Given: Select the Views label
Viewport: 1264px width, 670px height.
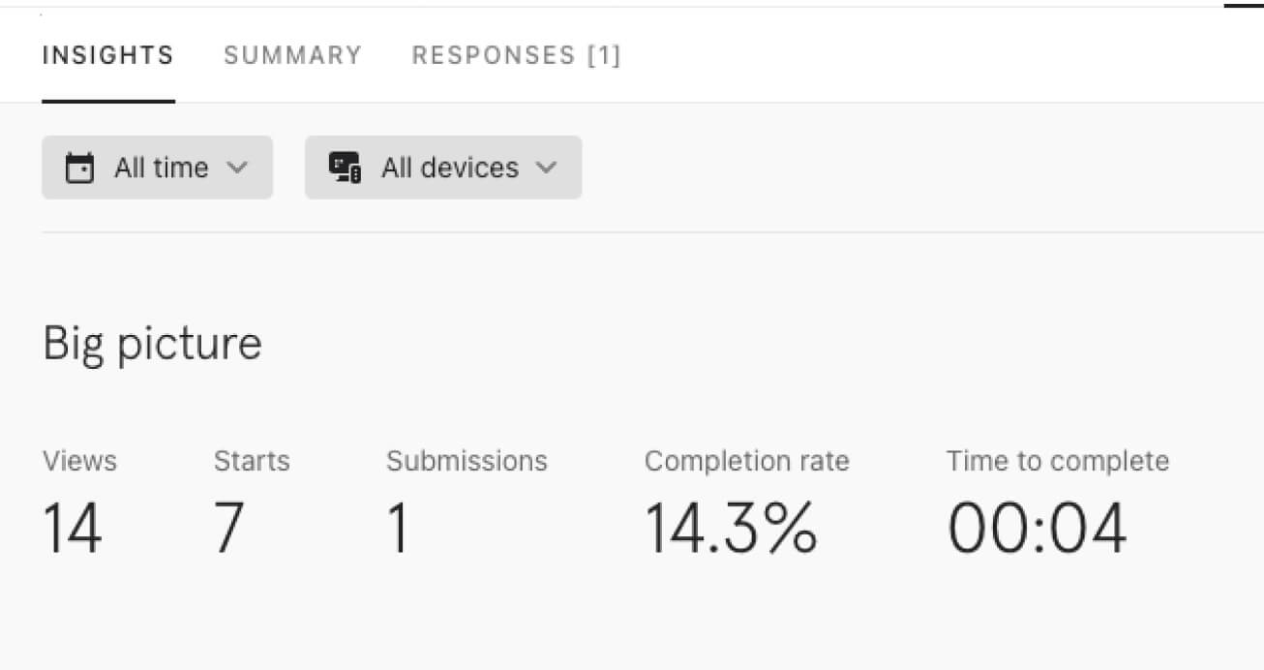Looking at the screenshot, I should click(79, 461).
